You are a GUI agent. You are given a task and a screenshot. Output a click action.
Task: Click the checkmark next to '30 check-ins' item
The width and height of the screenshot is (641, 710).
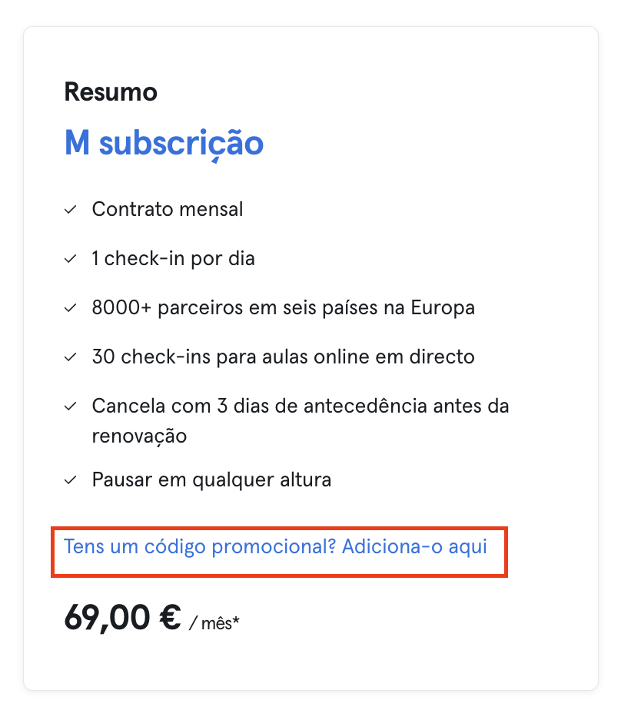pos(70,357)
